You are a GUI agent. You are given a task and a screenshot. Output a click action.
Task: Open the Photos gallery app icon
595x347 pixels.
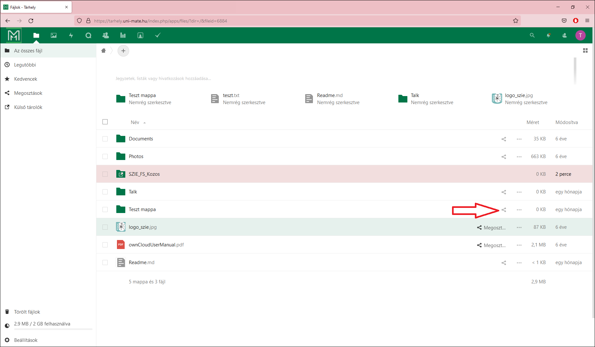click(x=54, y=35)
